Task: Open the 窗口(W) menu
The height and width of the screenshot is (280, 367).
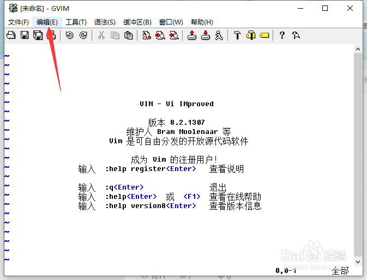Action: (171, 22)
